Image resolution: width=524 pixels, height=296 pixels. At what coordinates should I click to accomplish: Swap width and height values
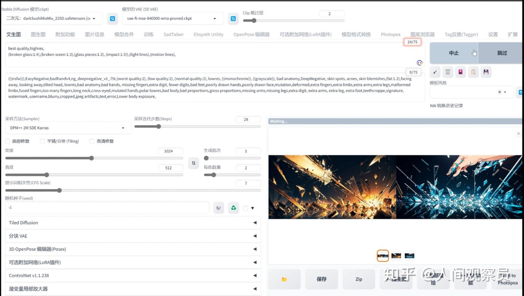coord(194,163)
